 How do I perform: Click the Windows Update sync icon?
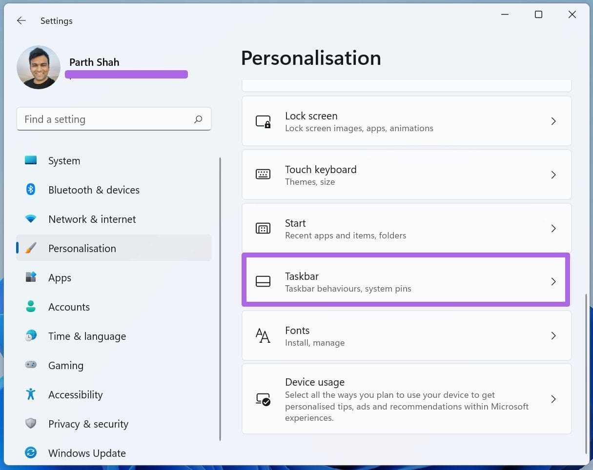click(x=31, y=453)
